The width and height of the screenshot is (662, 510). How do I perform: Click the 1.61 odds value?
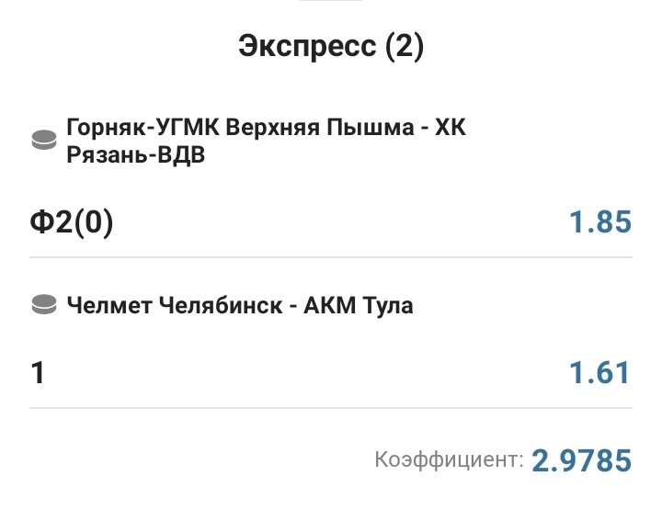tap(600, 373)
